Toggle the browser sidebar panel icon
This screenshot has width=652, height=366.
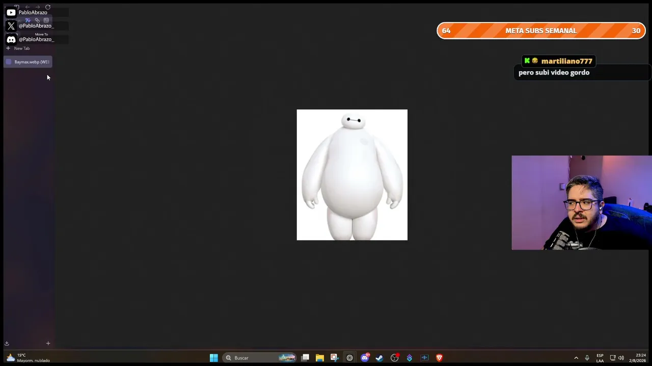[x=17, y=7]
